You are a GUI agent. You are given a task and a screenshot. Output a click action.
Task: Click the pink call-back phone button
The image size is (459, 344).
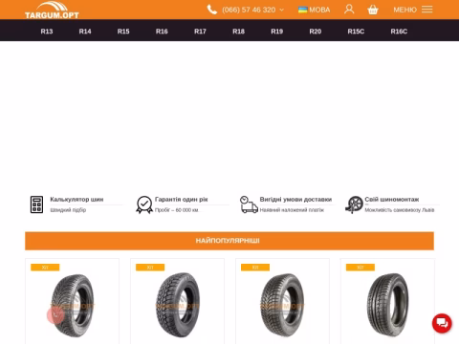point(55,315)
